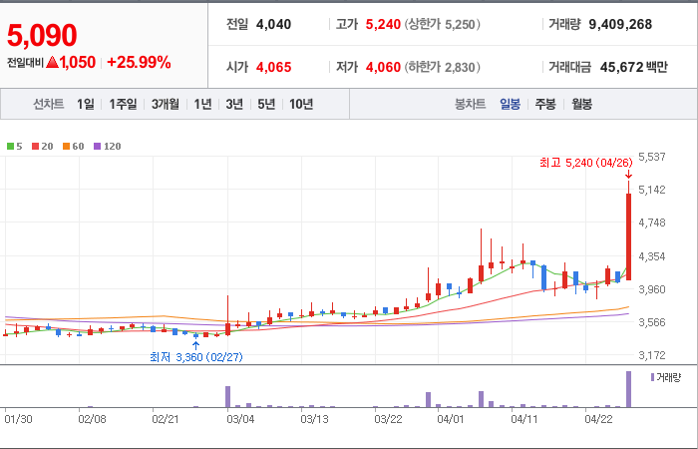Screen dimensions: 698x449
Task: Click the +25.99% change rate
Action: [x=139, y=62]
